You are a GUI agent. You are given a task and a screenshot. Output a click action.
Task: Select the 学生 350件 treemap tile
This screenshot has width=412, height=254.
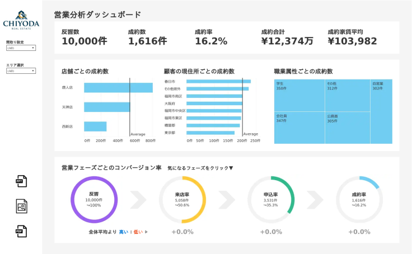click(x=299, y=95)
